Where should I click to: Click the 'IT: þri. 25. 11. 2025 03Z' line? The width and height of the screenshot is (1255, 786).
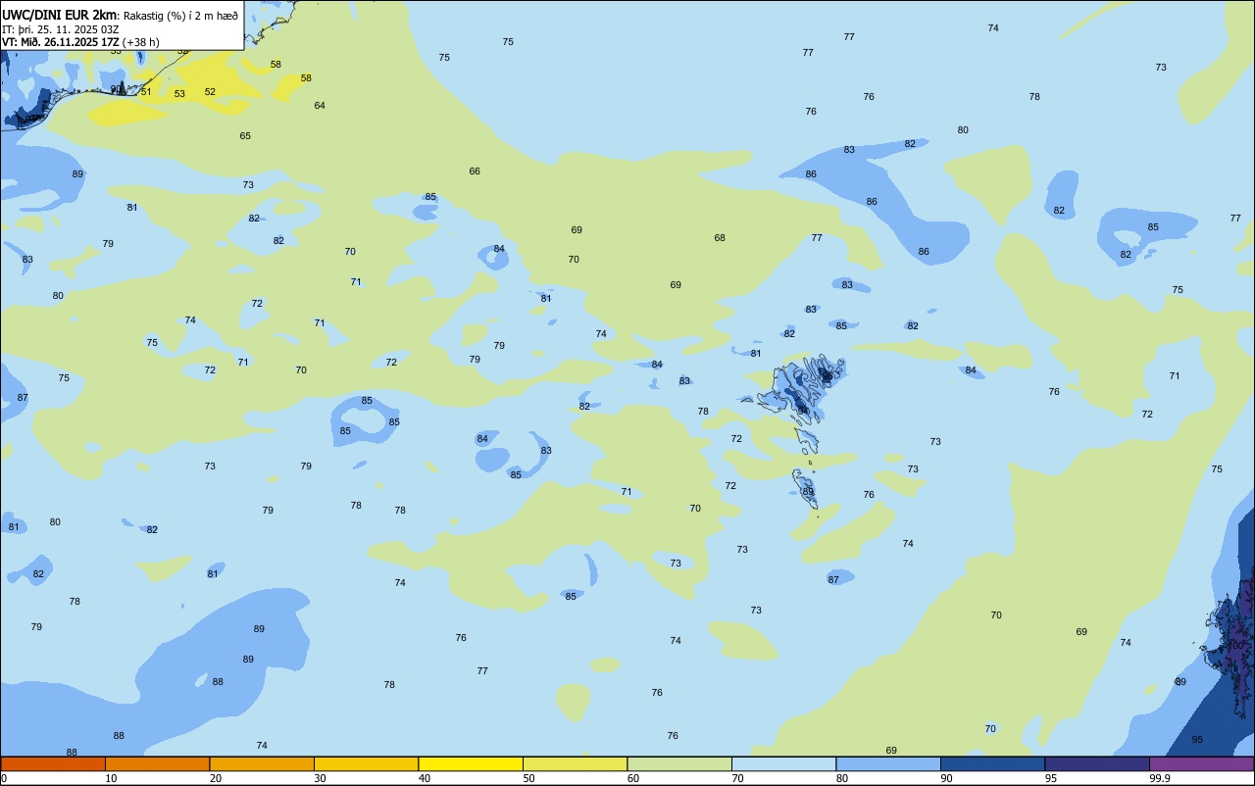point(61,29)
